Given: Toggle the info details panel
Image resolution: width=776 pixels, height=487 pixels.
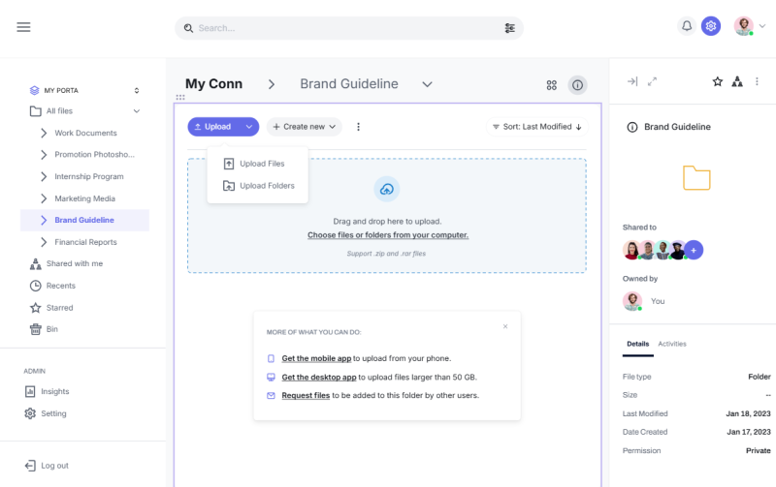Looking at the screenshot, I should [577, 85].
